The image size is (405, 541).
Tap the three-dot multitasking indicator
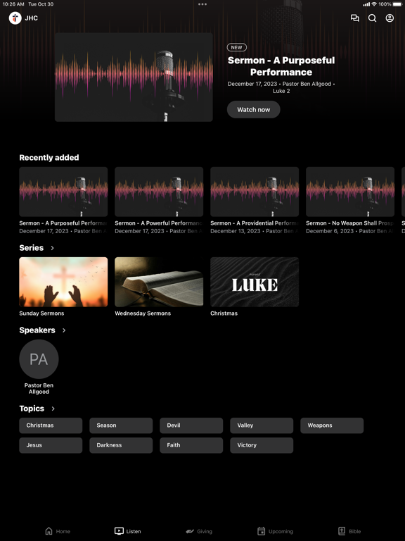tap(202, 4)
